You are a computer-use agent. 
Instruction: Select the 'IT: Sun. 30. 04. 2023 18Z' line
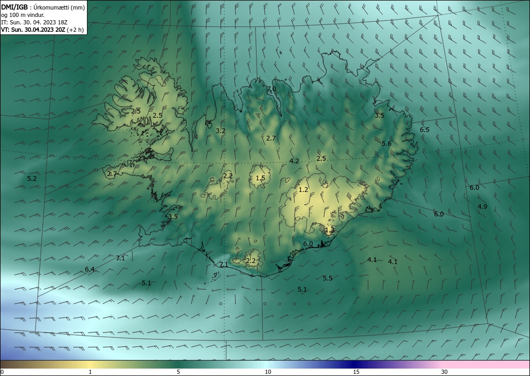coord(34,22)
